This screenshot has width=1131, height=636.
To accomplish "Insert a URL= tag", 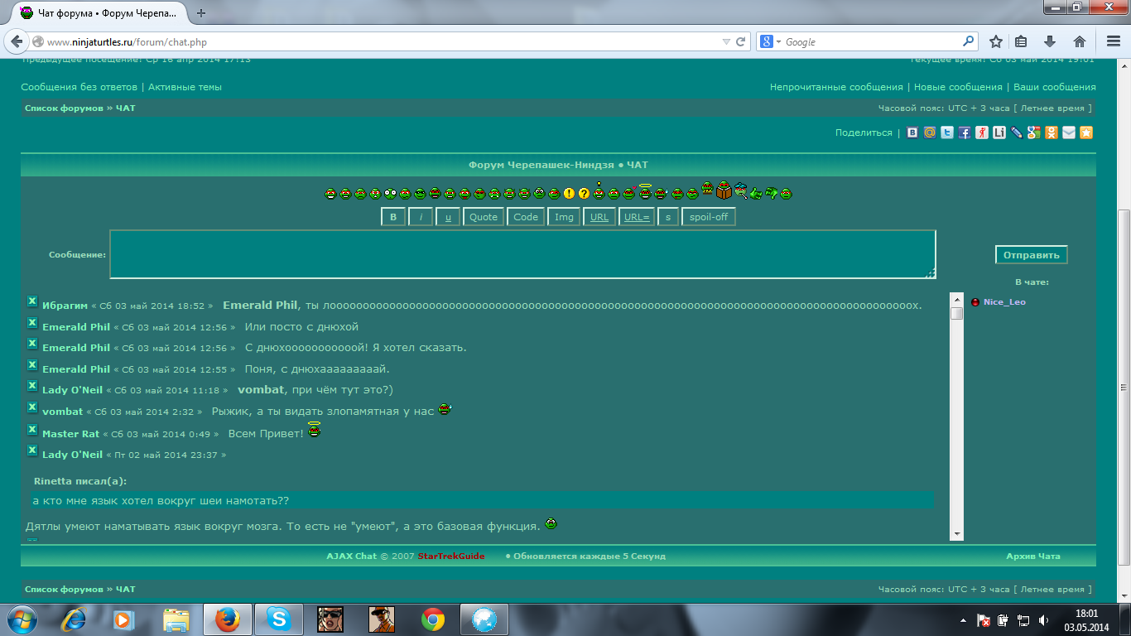I will [637, 217].
